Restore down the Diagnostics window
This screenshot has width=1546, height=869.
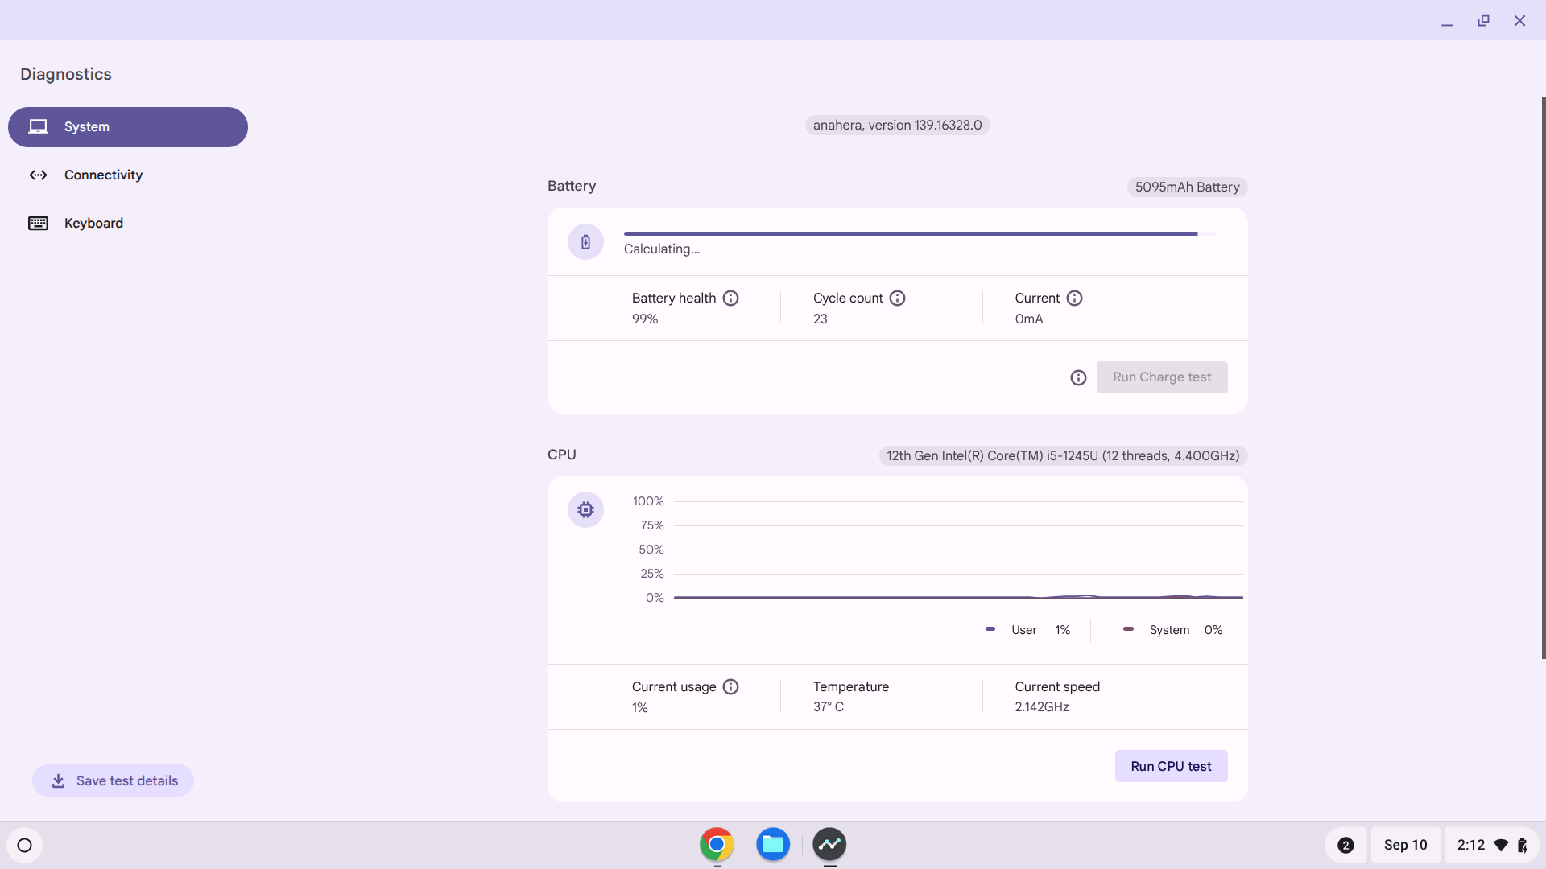pos(1483,21)
